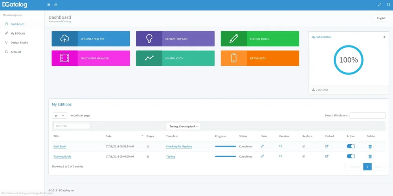Screen dimensions: 393x196
Task: Click the pencil icon on Edition Tools
Action: point(234,39)
